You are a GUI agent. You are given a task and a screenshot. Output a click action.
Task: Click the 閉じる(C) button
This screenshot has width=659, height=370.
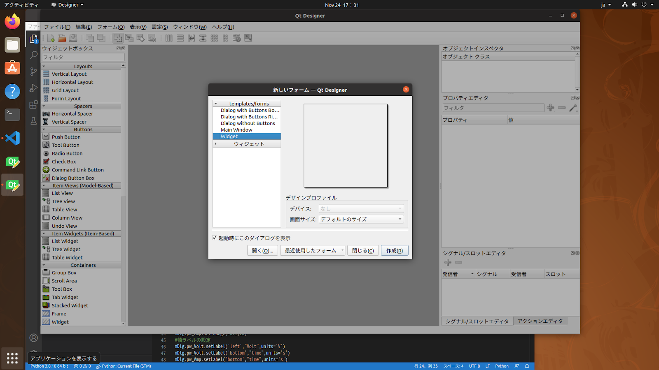[x=363, y=250]
